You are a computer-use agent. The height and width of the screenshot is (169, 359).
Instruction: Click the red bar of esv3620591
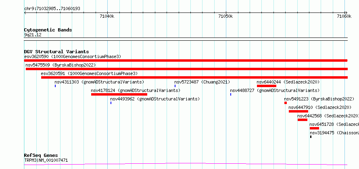point(194,77)
